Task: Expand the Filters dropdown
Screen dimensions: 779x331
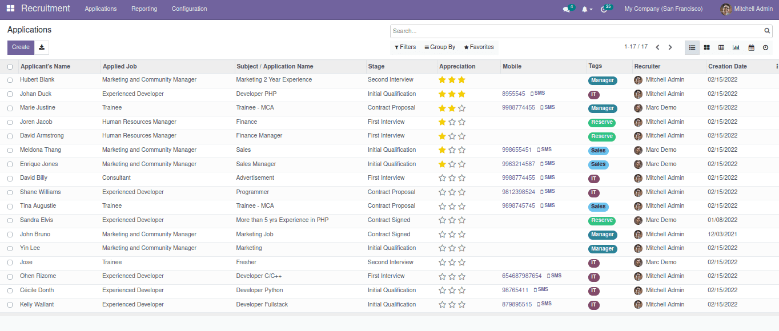Action: (x=405, y=47)
